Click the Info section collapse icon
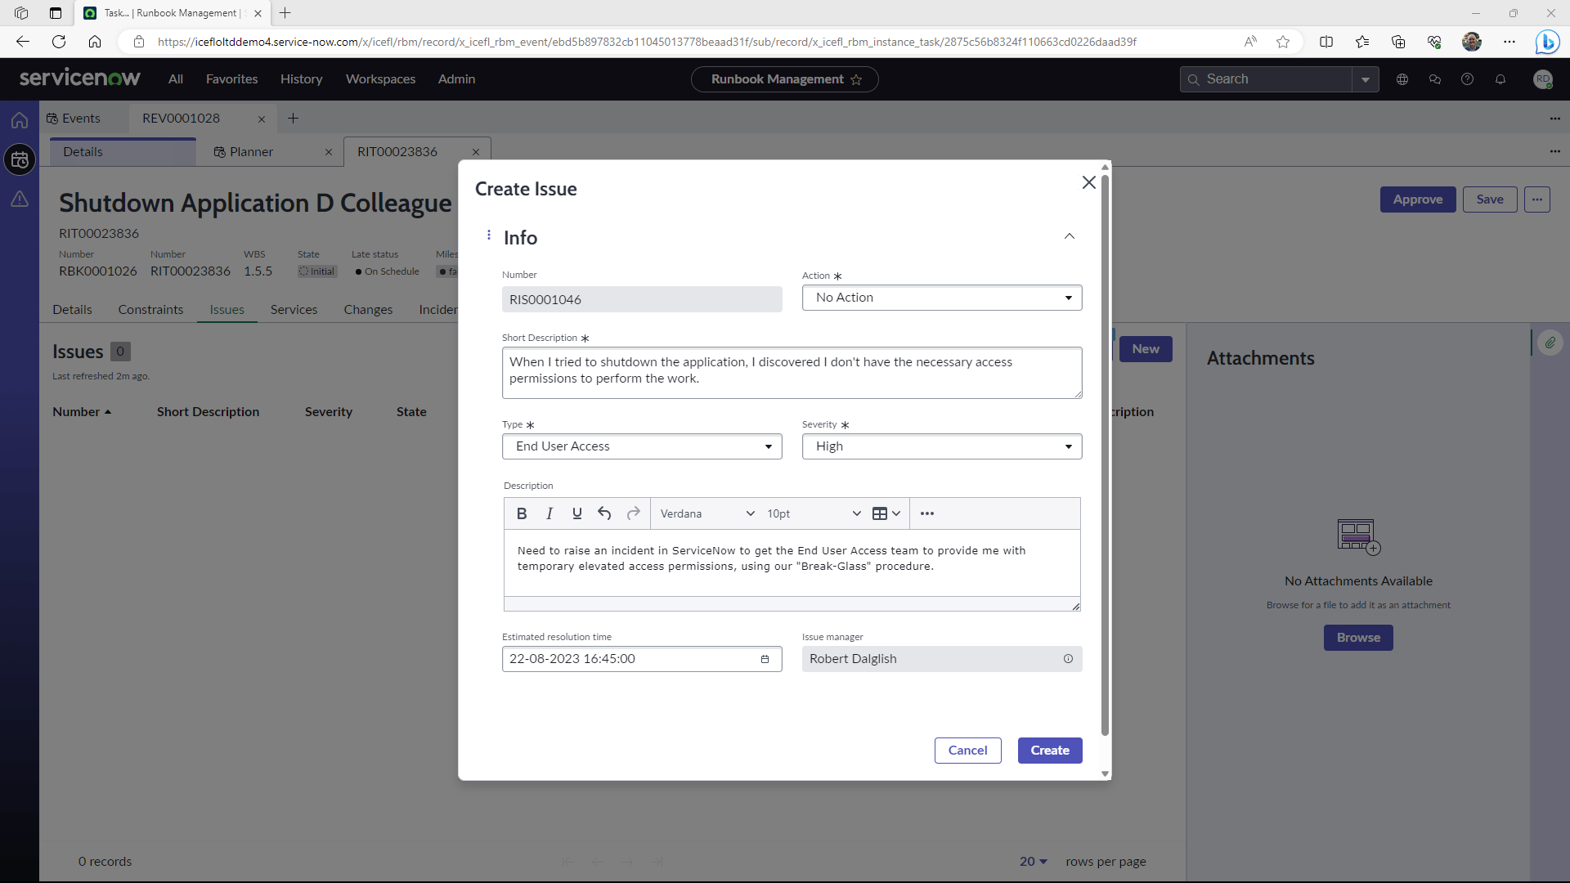The image size is (1570, 883). (1069, 236)
